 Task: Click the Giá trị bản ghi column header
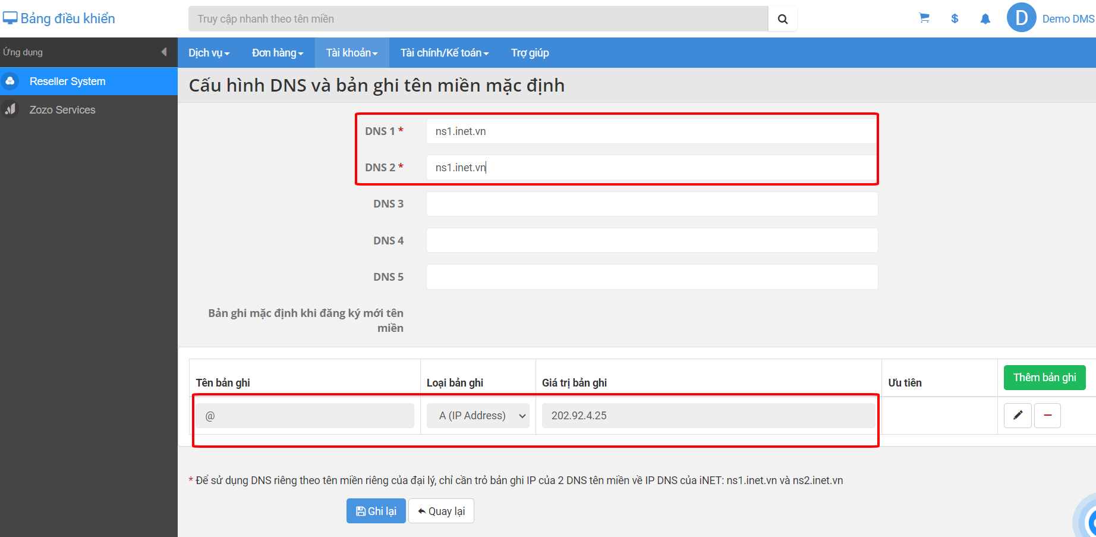pos(574,382)
